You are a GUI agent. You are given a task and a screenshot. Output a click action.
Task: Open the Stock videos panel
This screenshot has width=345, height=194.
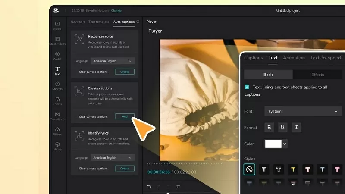57,41
